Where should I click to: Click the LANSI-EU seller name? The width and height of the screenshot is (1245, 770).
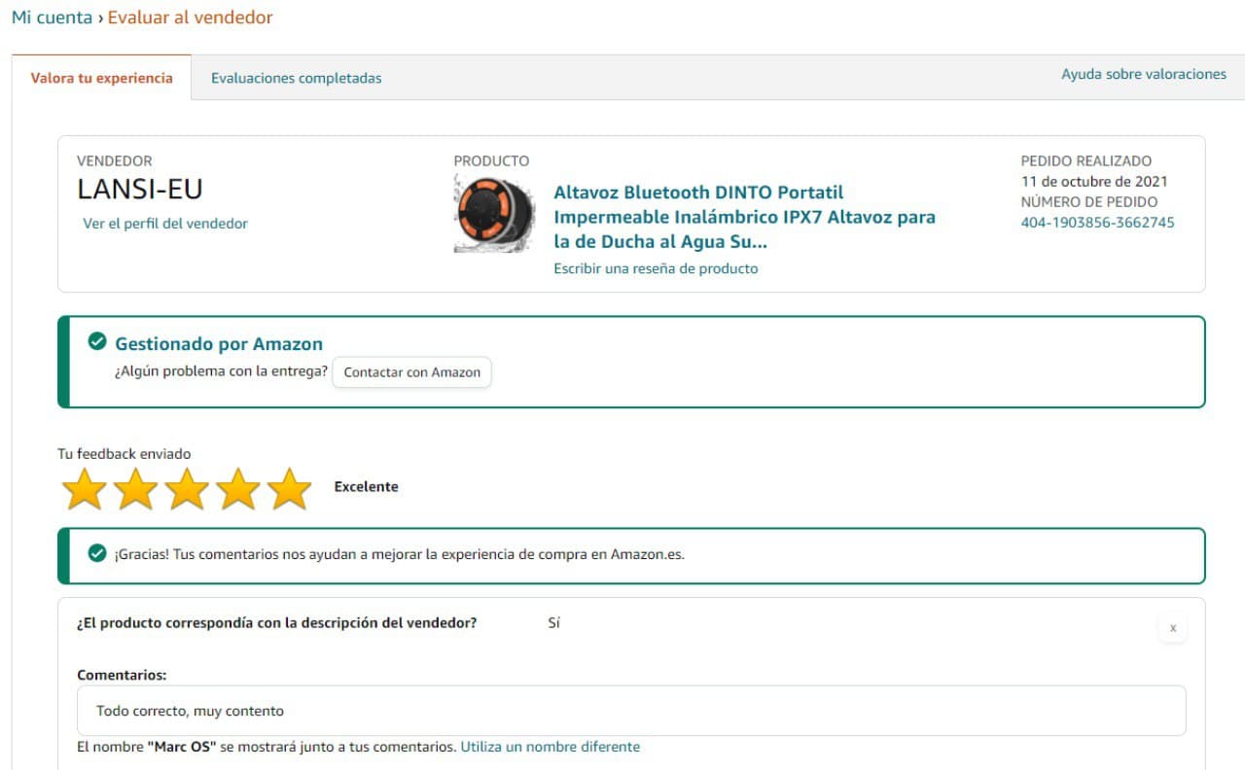click(x=140, y=190)
